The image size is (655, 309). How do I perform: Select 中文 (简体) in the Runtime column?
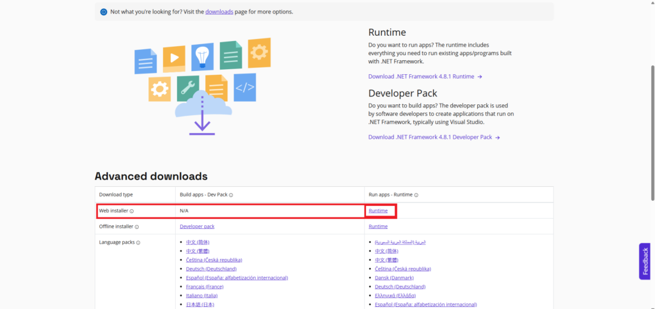click(386, 251)
